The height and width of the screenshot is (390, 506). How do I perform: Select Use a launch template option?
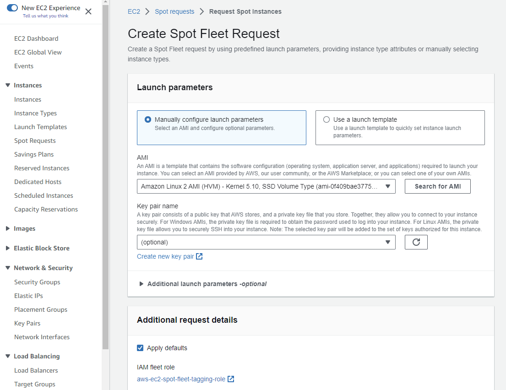[400, 128]
